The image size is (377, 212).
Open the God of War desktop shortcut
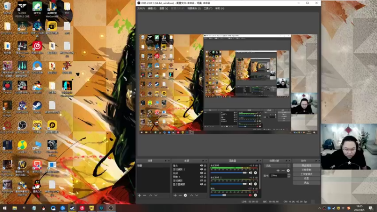click(x=7, y=127)
